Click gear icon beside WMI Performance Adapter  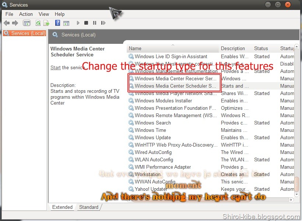[x=131, y=167]
